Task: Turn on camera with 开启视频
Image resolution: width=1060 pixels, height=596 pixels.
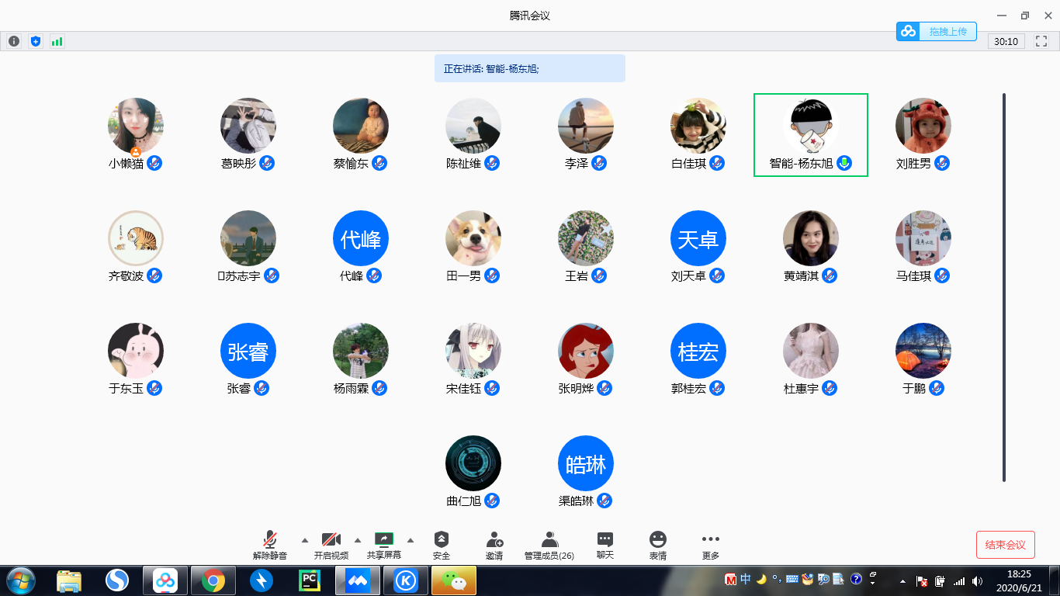Action: click(x=331, y=540)
